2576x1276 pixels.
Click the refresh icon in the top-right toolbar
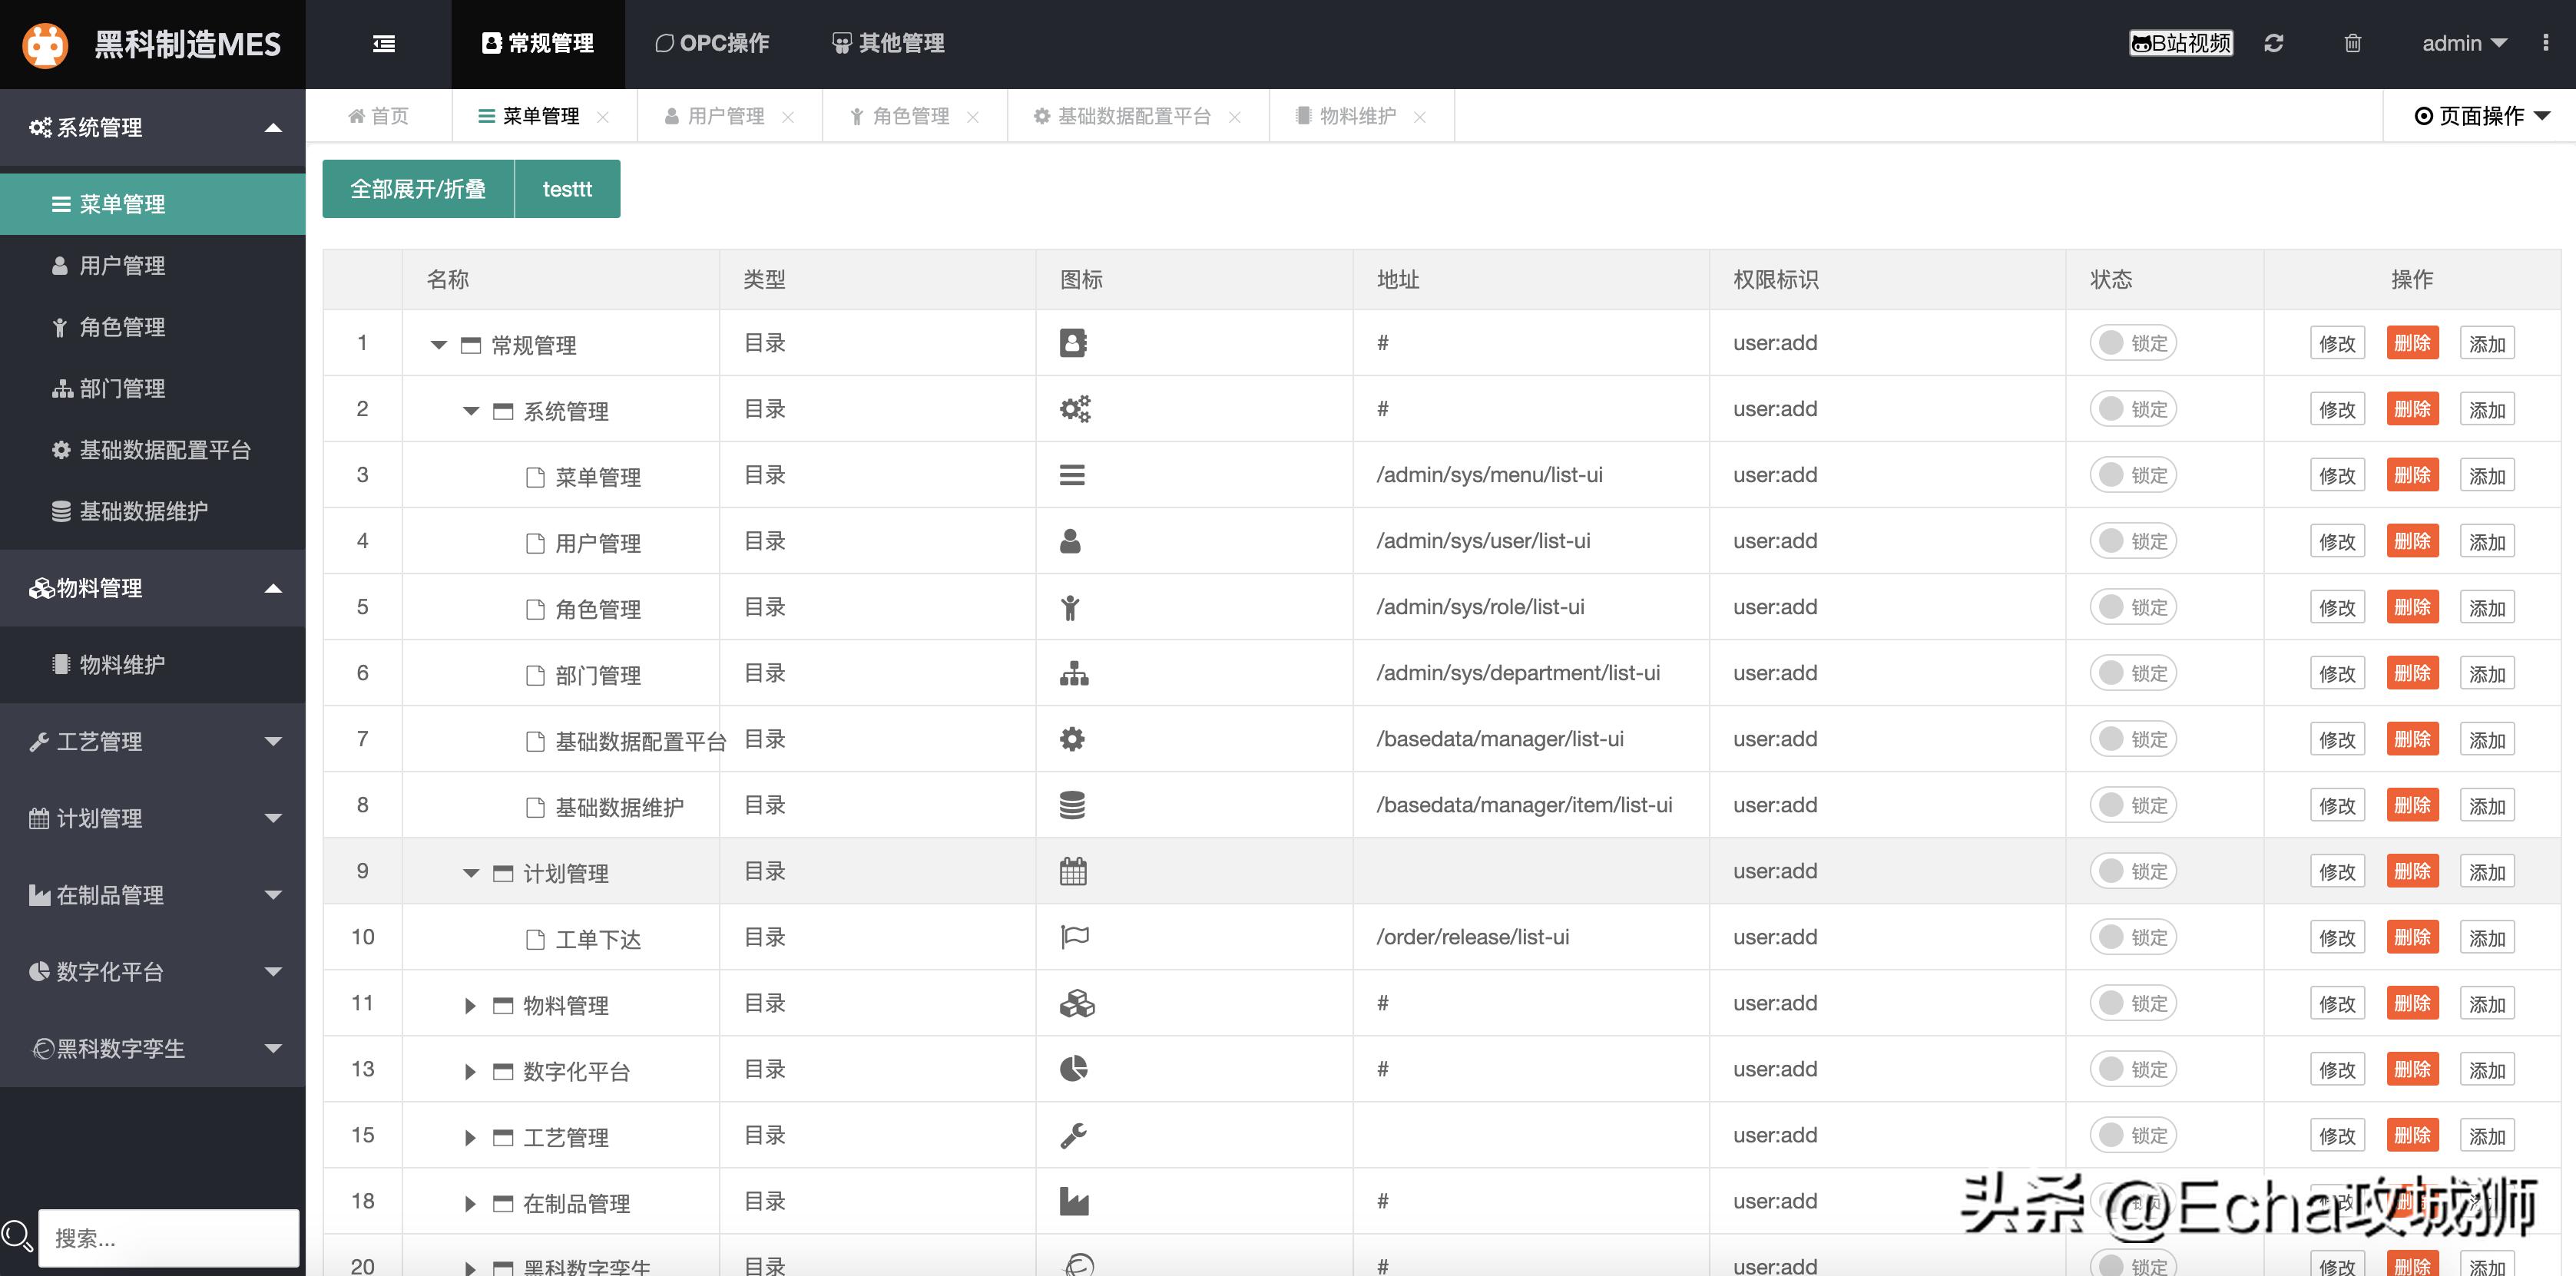[x=2273, y=43]
